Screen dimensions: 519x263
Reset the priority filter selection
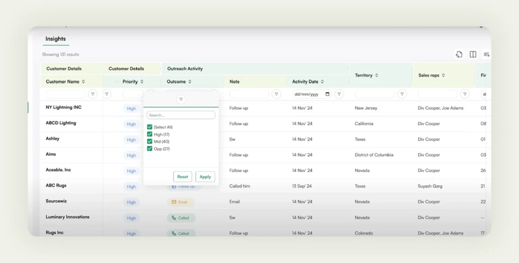point(182,177)
